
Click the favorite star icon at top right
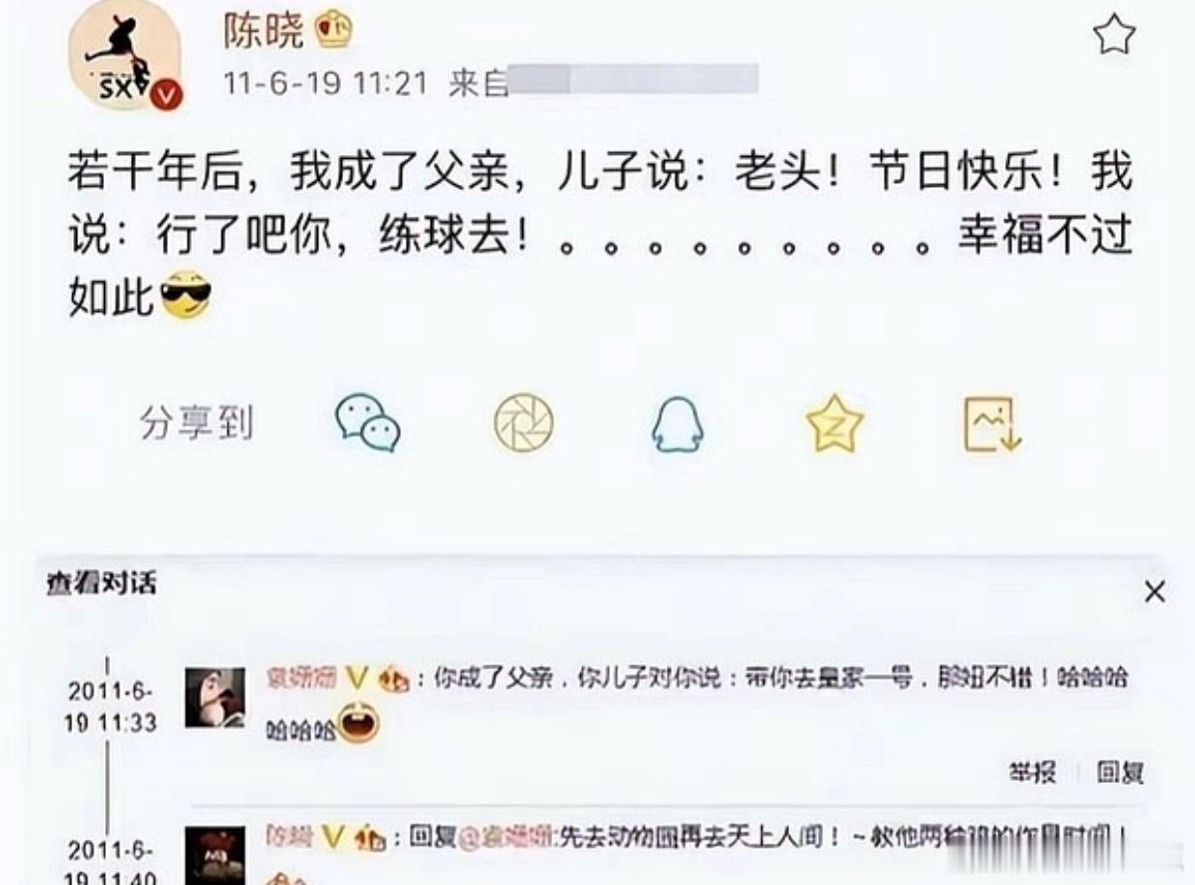pos(1114,35)
